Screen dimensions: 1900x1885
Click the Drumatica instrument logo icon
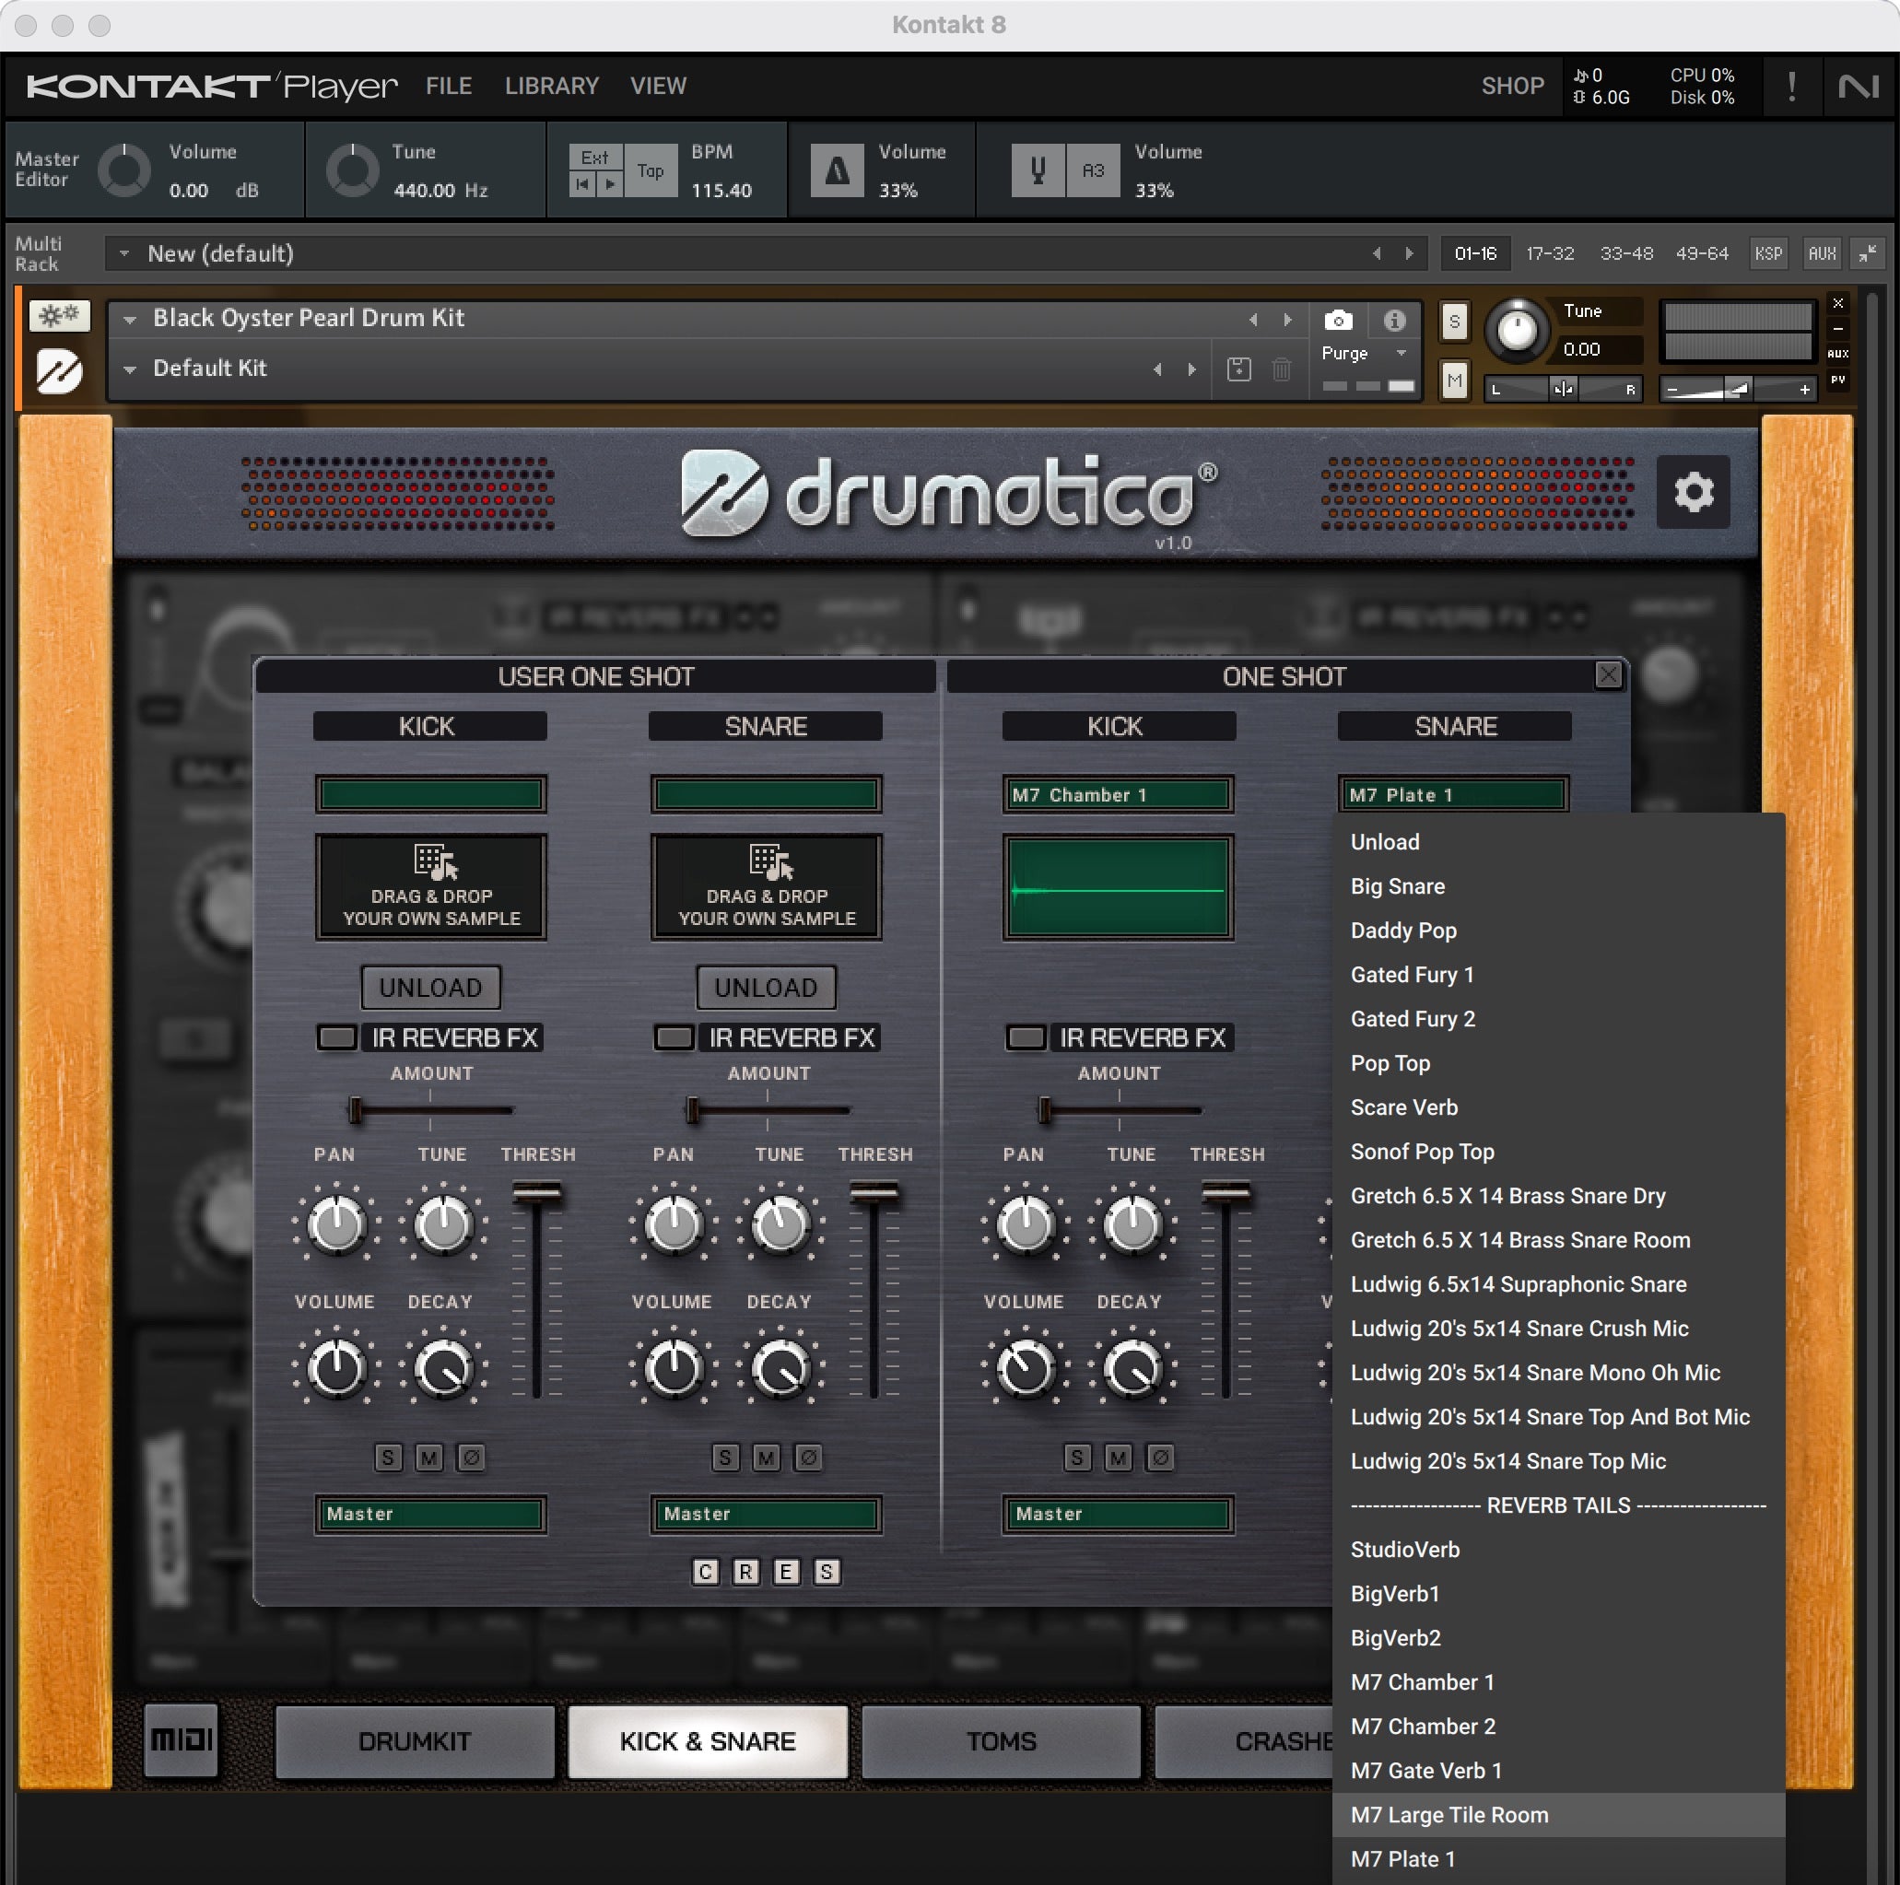pyautogui.click(x=59, y=371)
